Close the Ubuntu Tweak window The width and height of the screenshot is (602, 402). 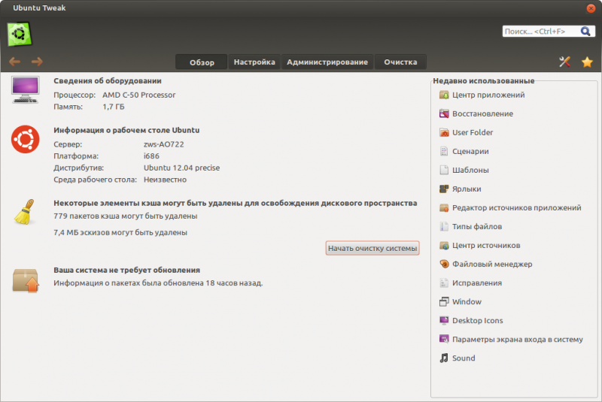(591, 8)
